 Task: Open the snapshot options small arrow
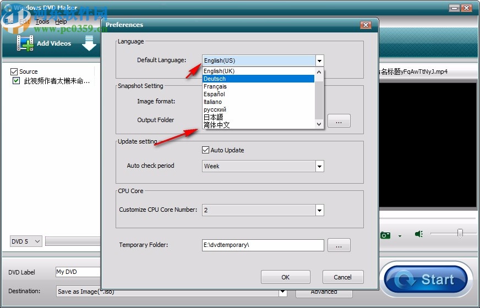400,236
